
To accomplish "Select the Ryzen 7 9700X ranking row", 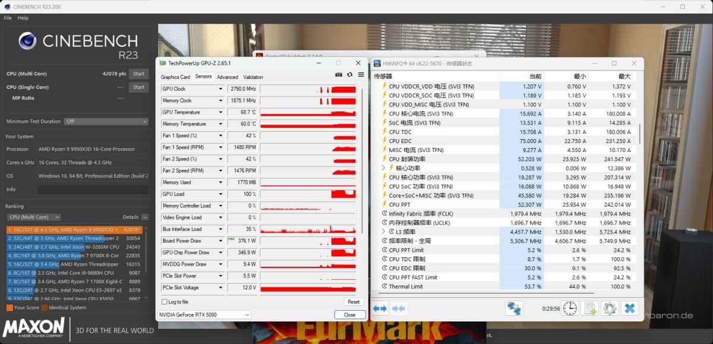I will pos(74,255).
